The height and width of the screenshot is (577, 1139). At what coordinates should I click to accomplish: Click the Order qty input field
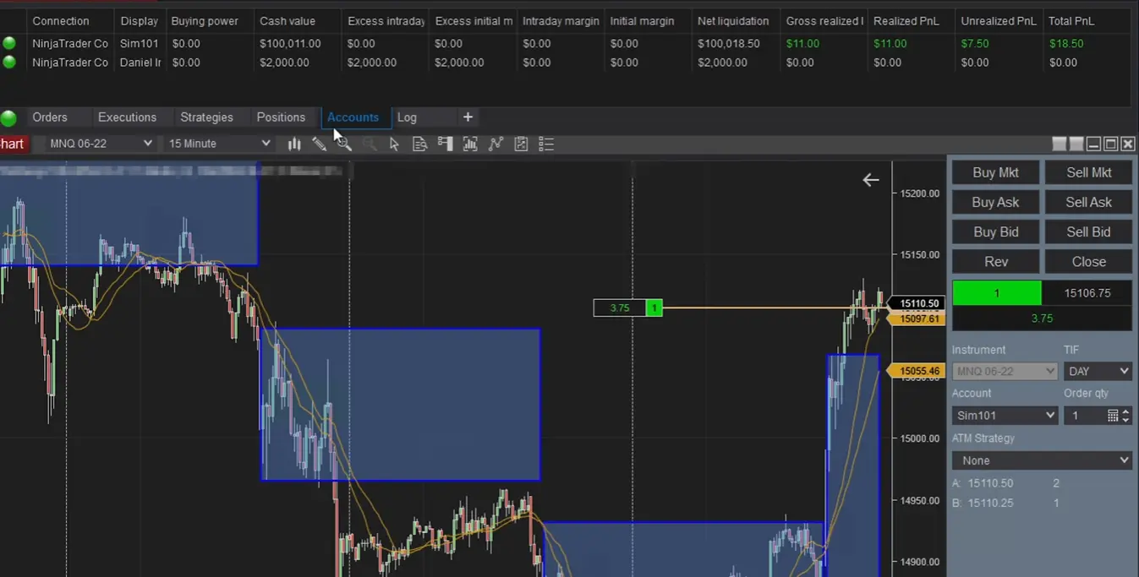pyautogui.click(x=1085, y=416)
